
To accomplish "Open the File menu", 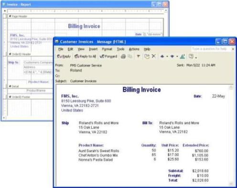I will coord(61,49).
